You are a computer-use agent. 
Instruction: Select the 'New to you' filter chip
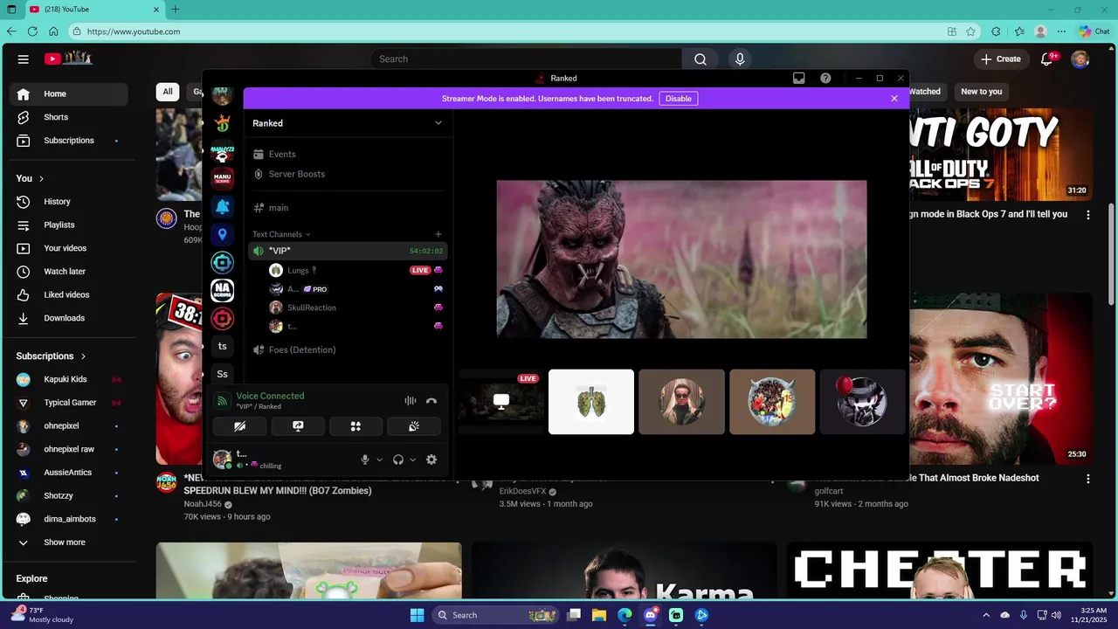[x=982, y=92]
